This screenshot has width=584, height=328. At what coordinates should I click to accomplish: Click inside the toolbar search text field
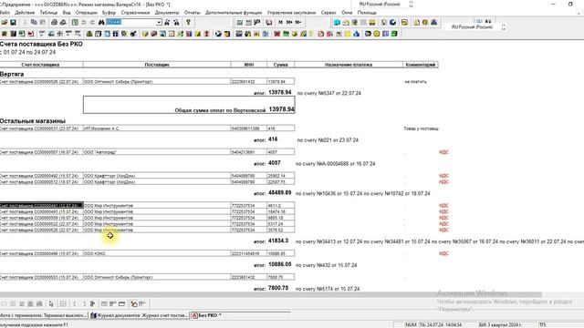pyautogui.click(x=131, y=22)
